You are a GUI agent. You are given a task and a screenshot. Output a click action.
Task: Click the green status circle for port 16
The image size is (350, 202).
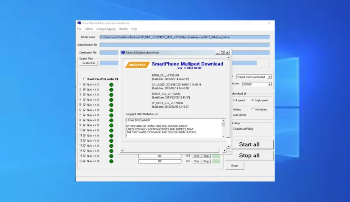click(111, 161)
